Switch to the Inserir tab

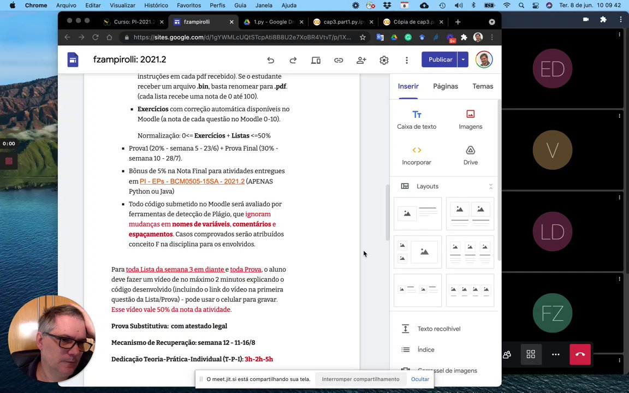coord(408,86)
